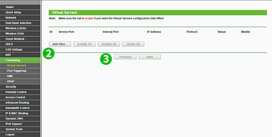The height and width of the screenshot is (137, 272).
Task: Click the Status column header
Action: pyautogui.click(x=222, y=32)
